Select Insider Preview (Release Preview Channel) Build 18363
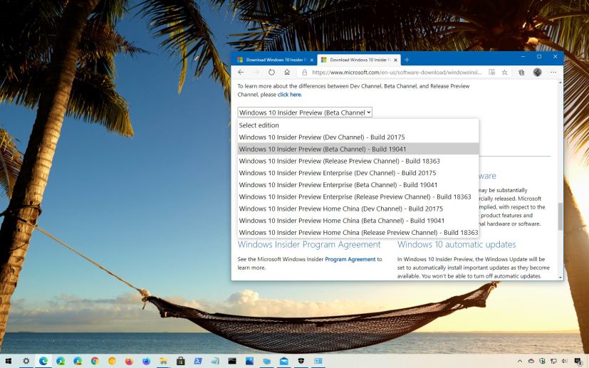Image resolution: width=589 pixels, height=368 pixels. 358,161
